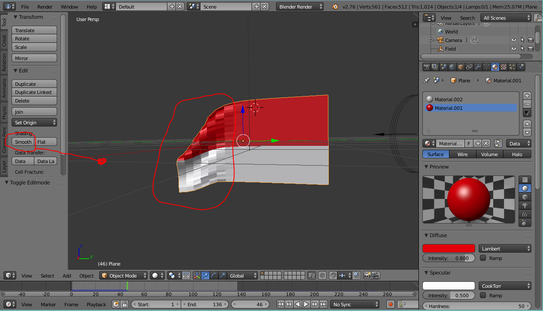Move material slot up arrow
The height and width of the screenshot is (311, 543).
click(x=527, y=124)
